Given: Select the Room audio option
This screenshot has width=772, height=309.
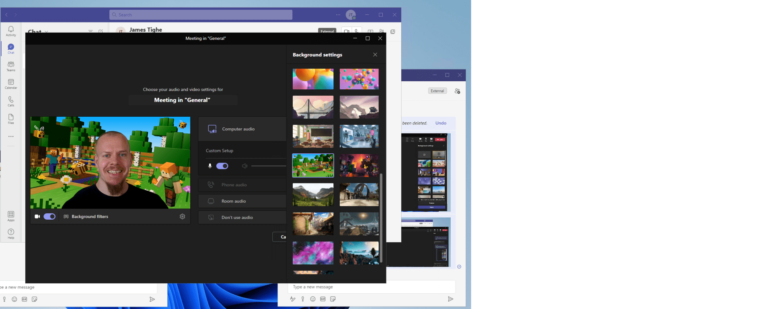Looking at the screenshot, I should [x=234, y=201].
